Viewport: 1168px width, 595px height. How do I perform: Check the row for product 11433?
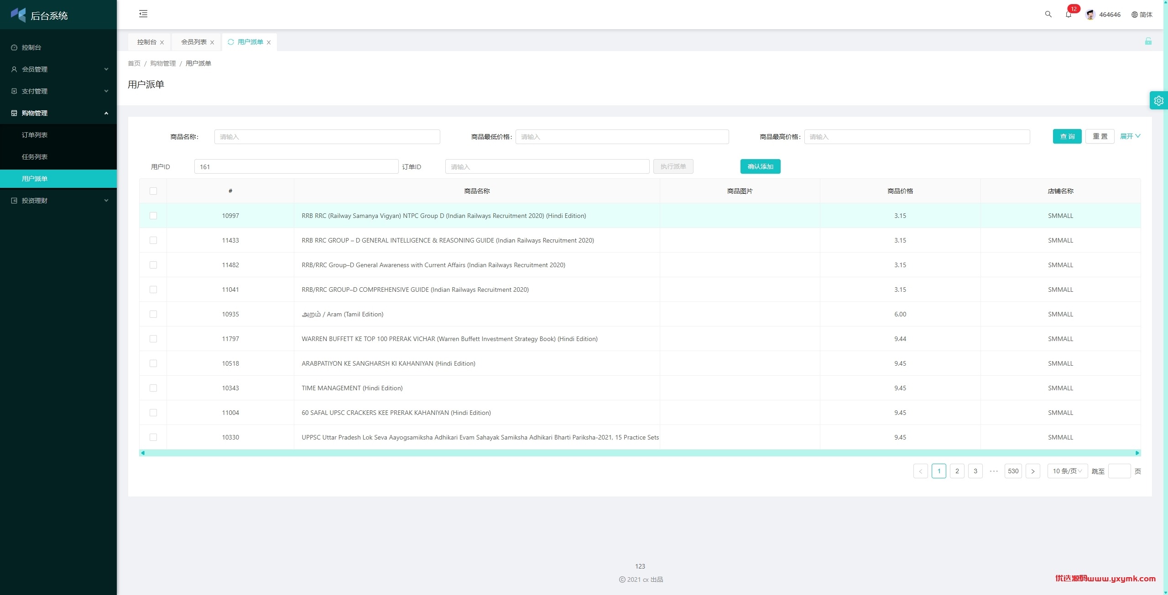tap(153, 240)
